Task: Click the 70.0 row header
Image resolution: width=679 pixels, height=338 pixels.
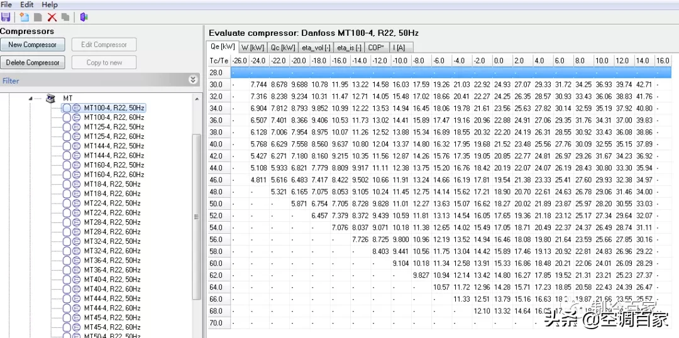Action: click(x=219, y=323)
